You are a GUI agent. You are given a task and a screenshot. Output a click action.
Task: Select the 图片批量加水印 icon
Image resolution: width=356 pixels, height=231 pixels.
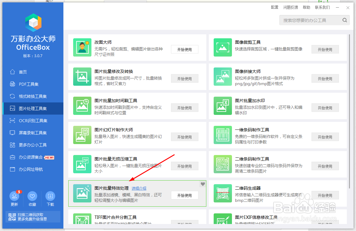(x=223, y=106)
